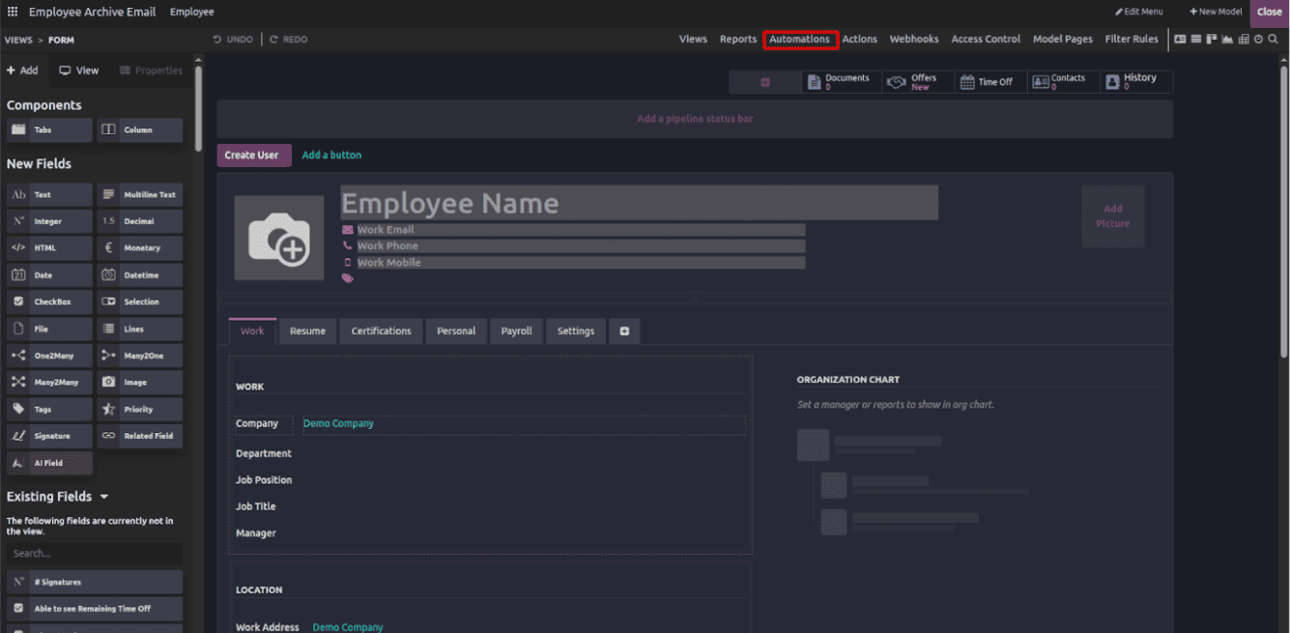Click the Create User button
Viewport: 1290px width, 633px height.
coord(253,155)
